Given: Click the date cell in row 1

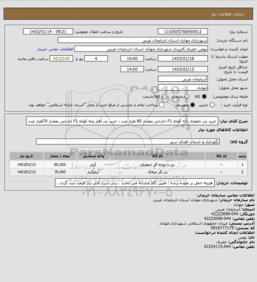Looking at the screenshot, I should point(26,164).
